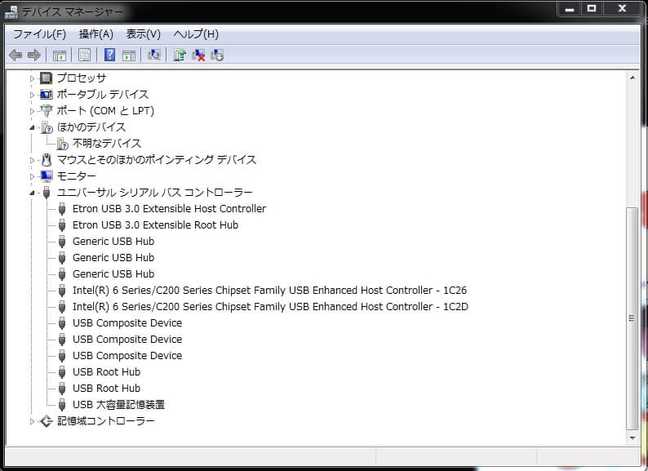Select the プロセッサ chip icon
This screenshot has height=471, width=648.
(46, 78)
